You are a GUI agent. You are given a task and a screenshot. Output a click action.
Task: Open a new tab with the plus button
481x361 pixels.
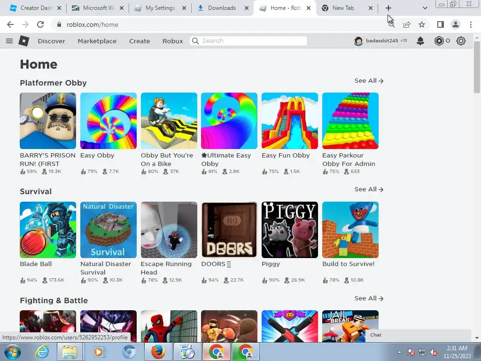tap(388, 8)
